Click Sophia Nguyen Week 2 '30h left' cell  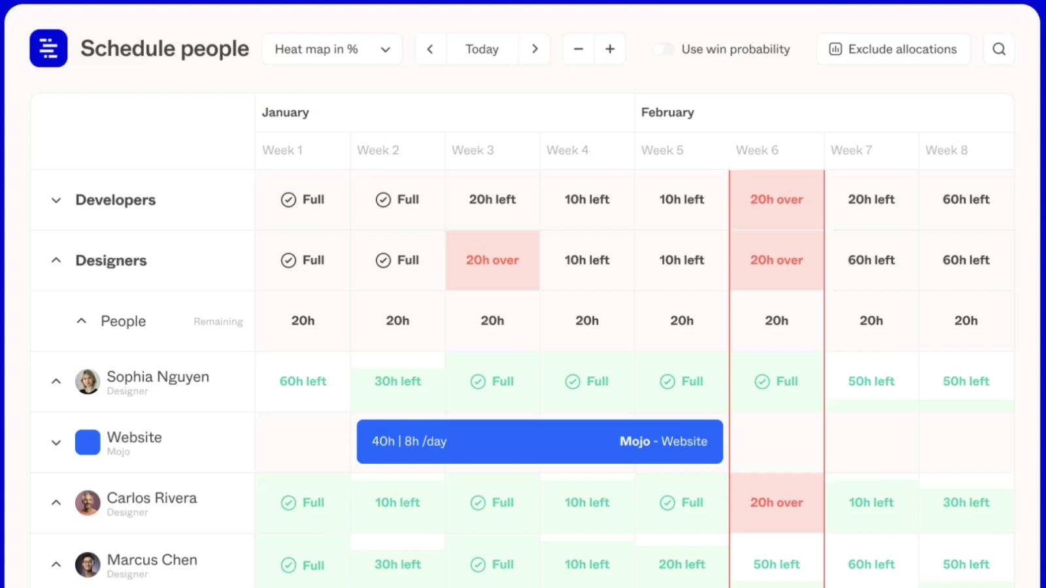tap(397, 382)
